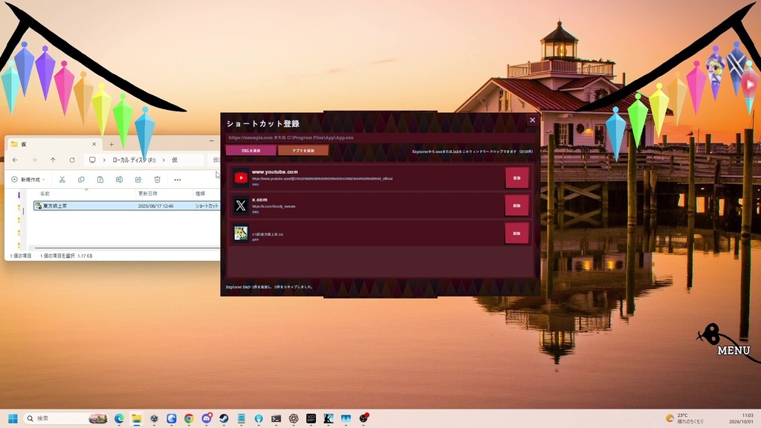Open Microsoft Edge from the taskbar
The height and width of the screenshot is (428, 761).
tap(119, 418)
